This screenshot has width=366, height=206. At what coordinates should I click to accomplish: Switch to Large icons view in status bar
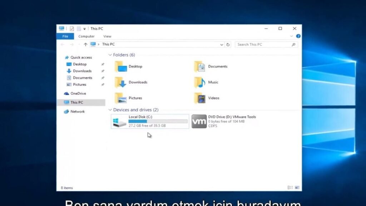297,187
